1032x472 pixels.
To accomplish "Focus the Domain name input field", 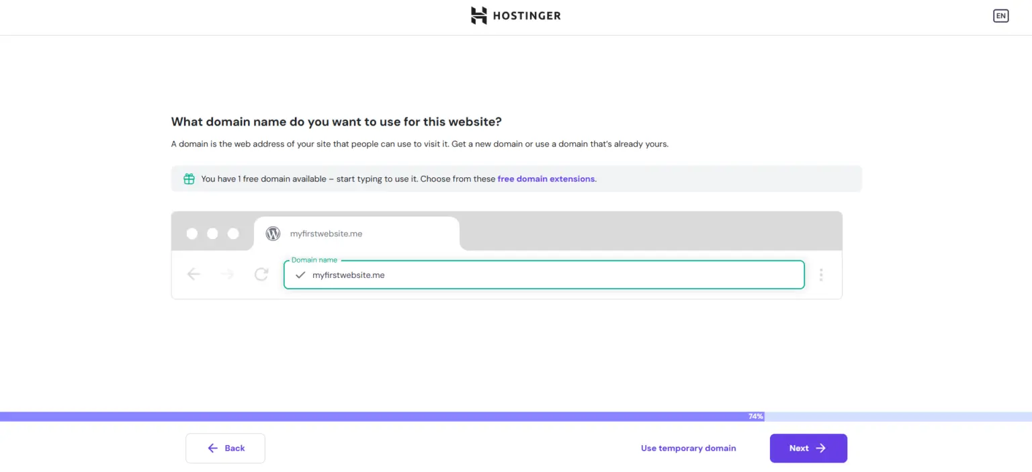I will click(544, 275).
